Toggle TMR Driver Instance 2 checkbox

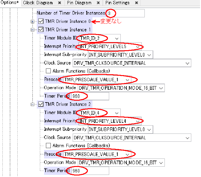[x=41, y=104]
